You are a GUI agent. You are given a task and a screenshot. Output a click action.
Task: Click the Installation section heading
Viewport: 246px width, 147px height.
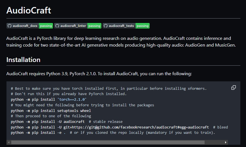coord(23,60)
